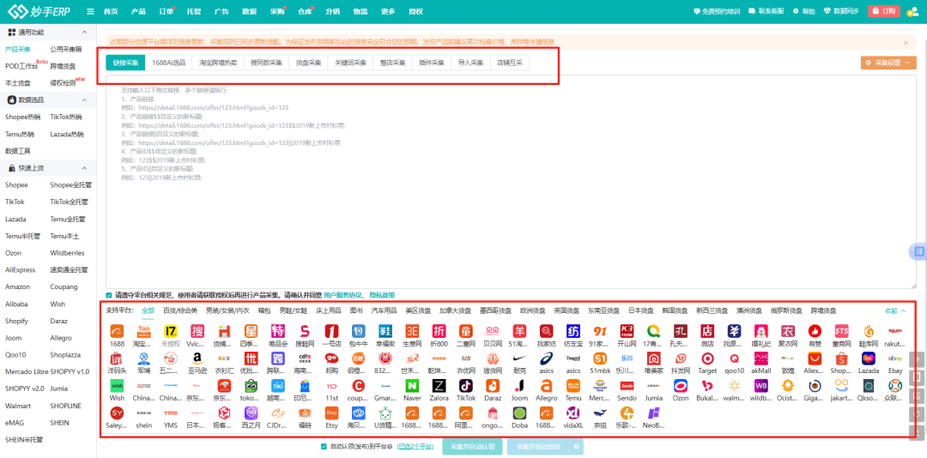
Task: Choose the vidaXL platform icon
Action: click(573, 413)
